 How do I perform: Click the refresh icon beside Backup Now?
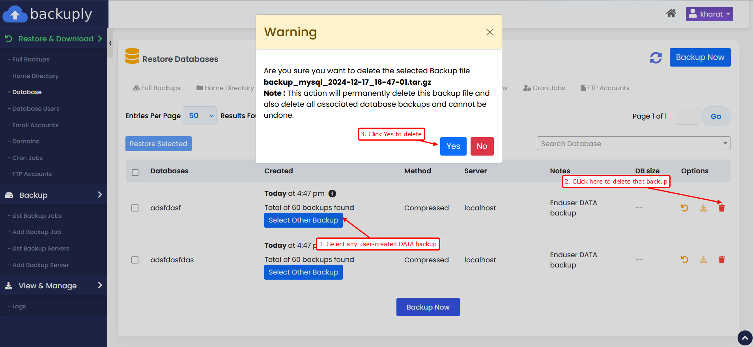(x=656, y=58)
